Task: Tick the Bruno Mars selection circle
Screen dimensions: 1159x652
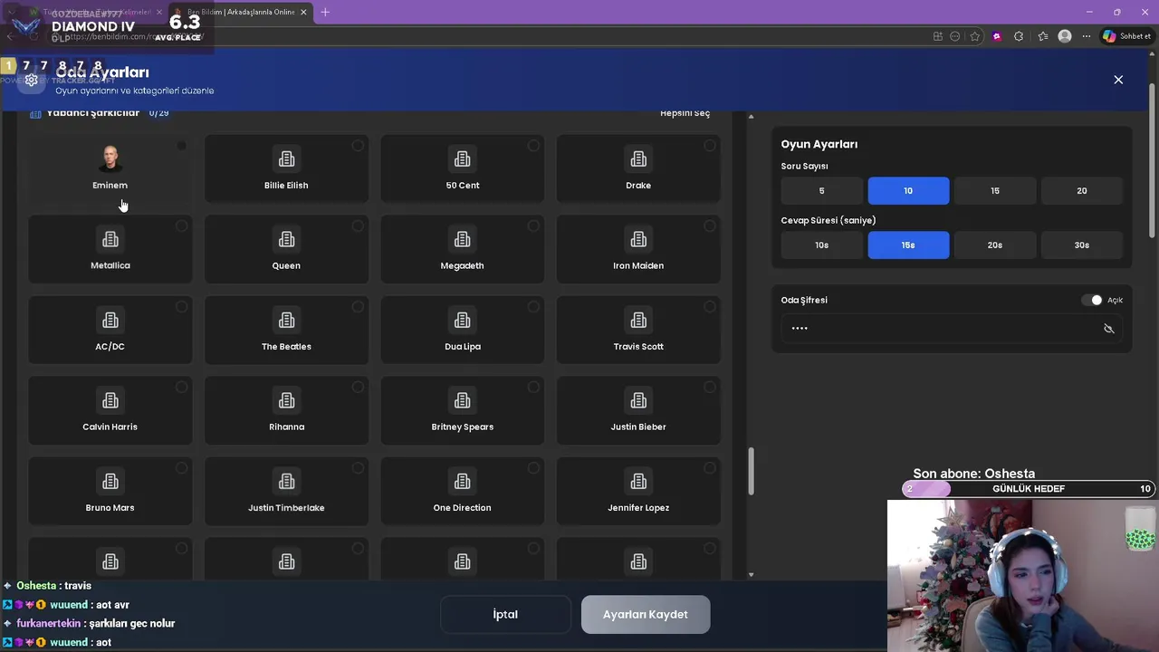Action: coord(181,468)
